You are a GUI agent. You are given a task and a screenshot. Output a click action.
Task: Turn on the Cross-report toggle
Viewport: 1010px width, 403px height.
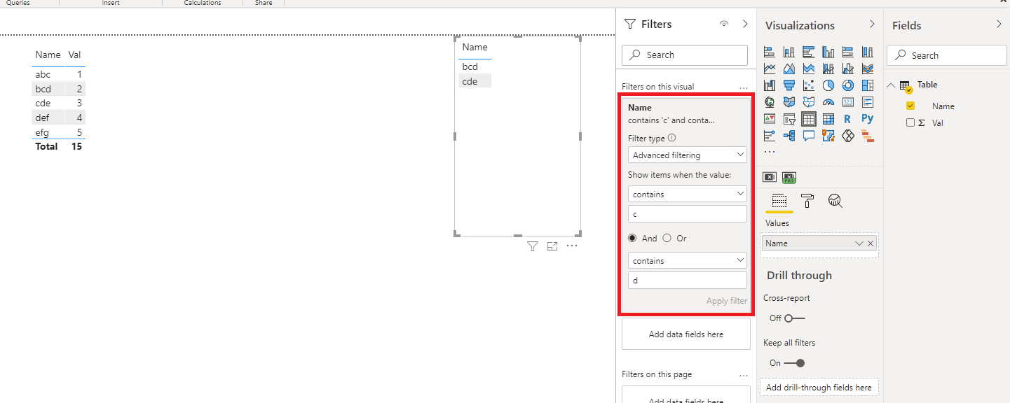tap(794, 318)
